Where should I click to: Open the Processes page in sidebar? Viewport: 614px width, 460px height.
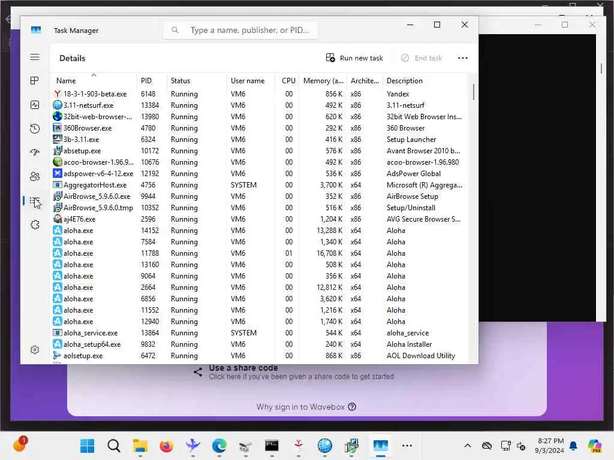tap(35, 81)
